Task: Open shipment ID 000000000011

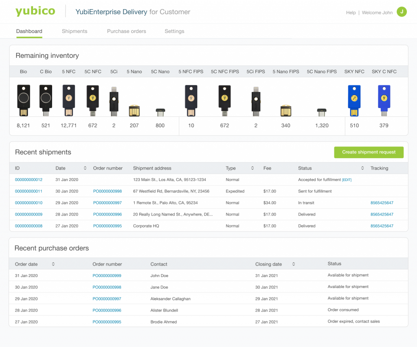Action: [x=29, y=191]
